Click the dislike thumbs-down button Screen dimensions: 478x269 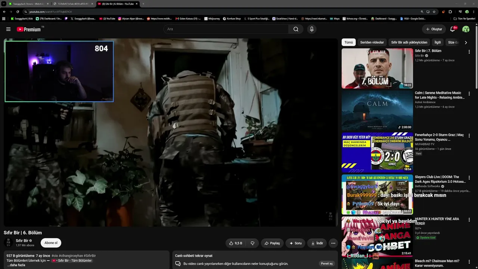point(252,243)
